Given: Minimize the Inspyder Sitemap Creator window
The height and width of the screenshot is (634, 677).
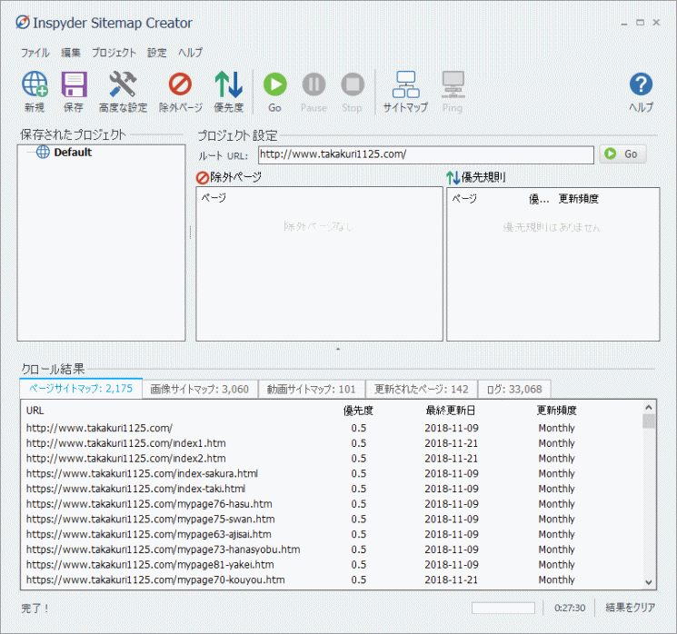Looking at the screenshot, I should point(624,24).
